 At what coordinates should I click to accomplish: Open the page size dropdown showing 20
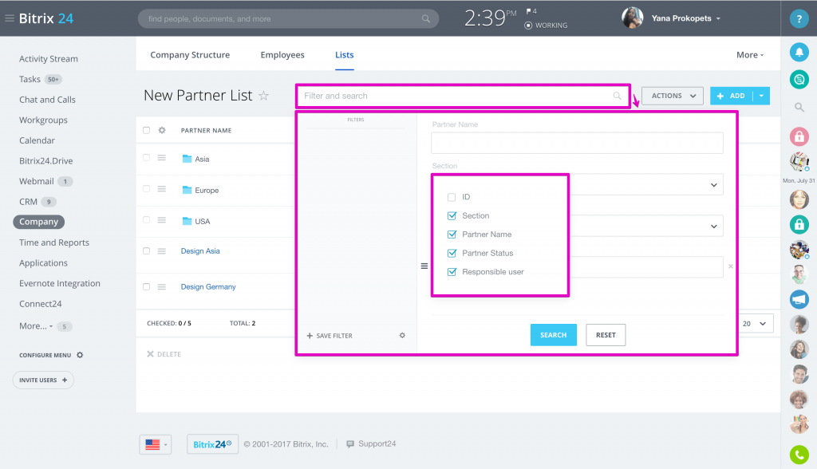tap(755, 324)
